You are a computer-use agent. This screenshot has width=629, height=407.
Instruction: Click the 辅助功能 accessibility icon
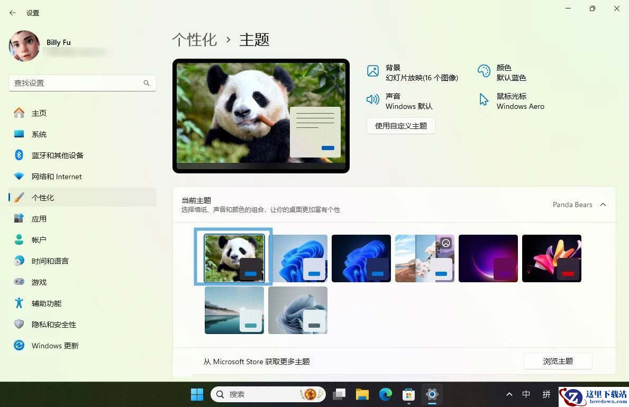[19, 303]
